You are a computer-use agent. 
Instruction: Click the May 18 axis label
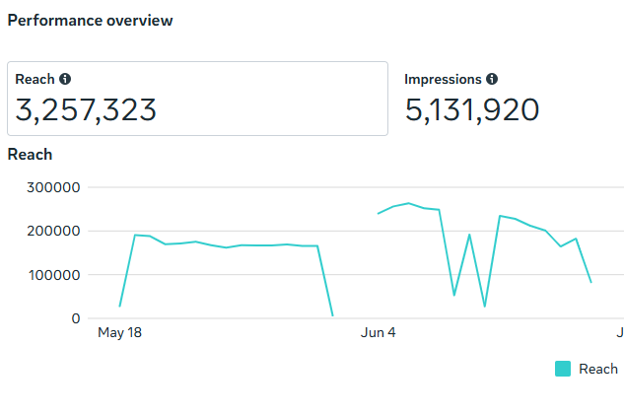pyautogui.click(x=120, y=332)
